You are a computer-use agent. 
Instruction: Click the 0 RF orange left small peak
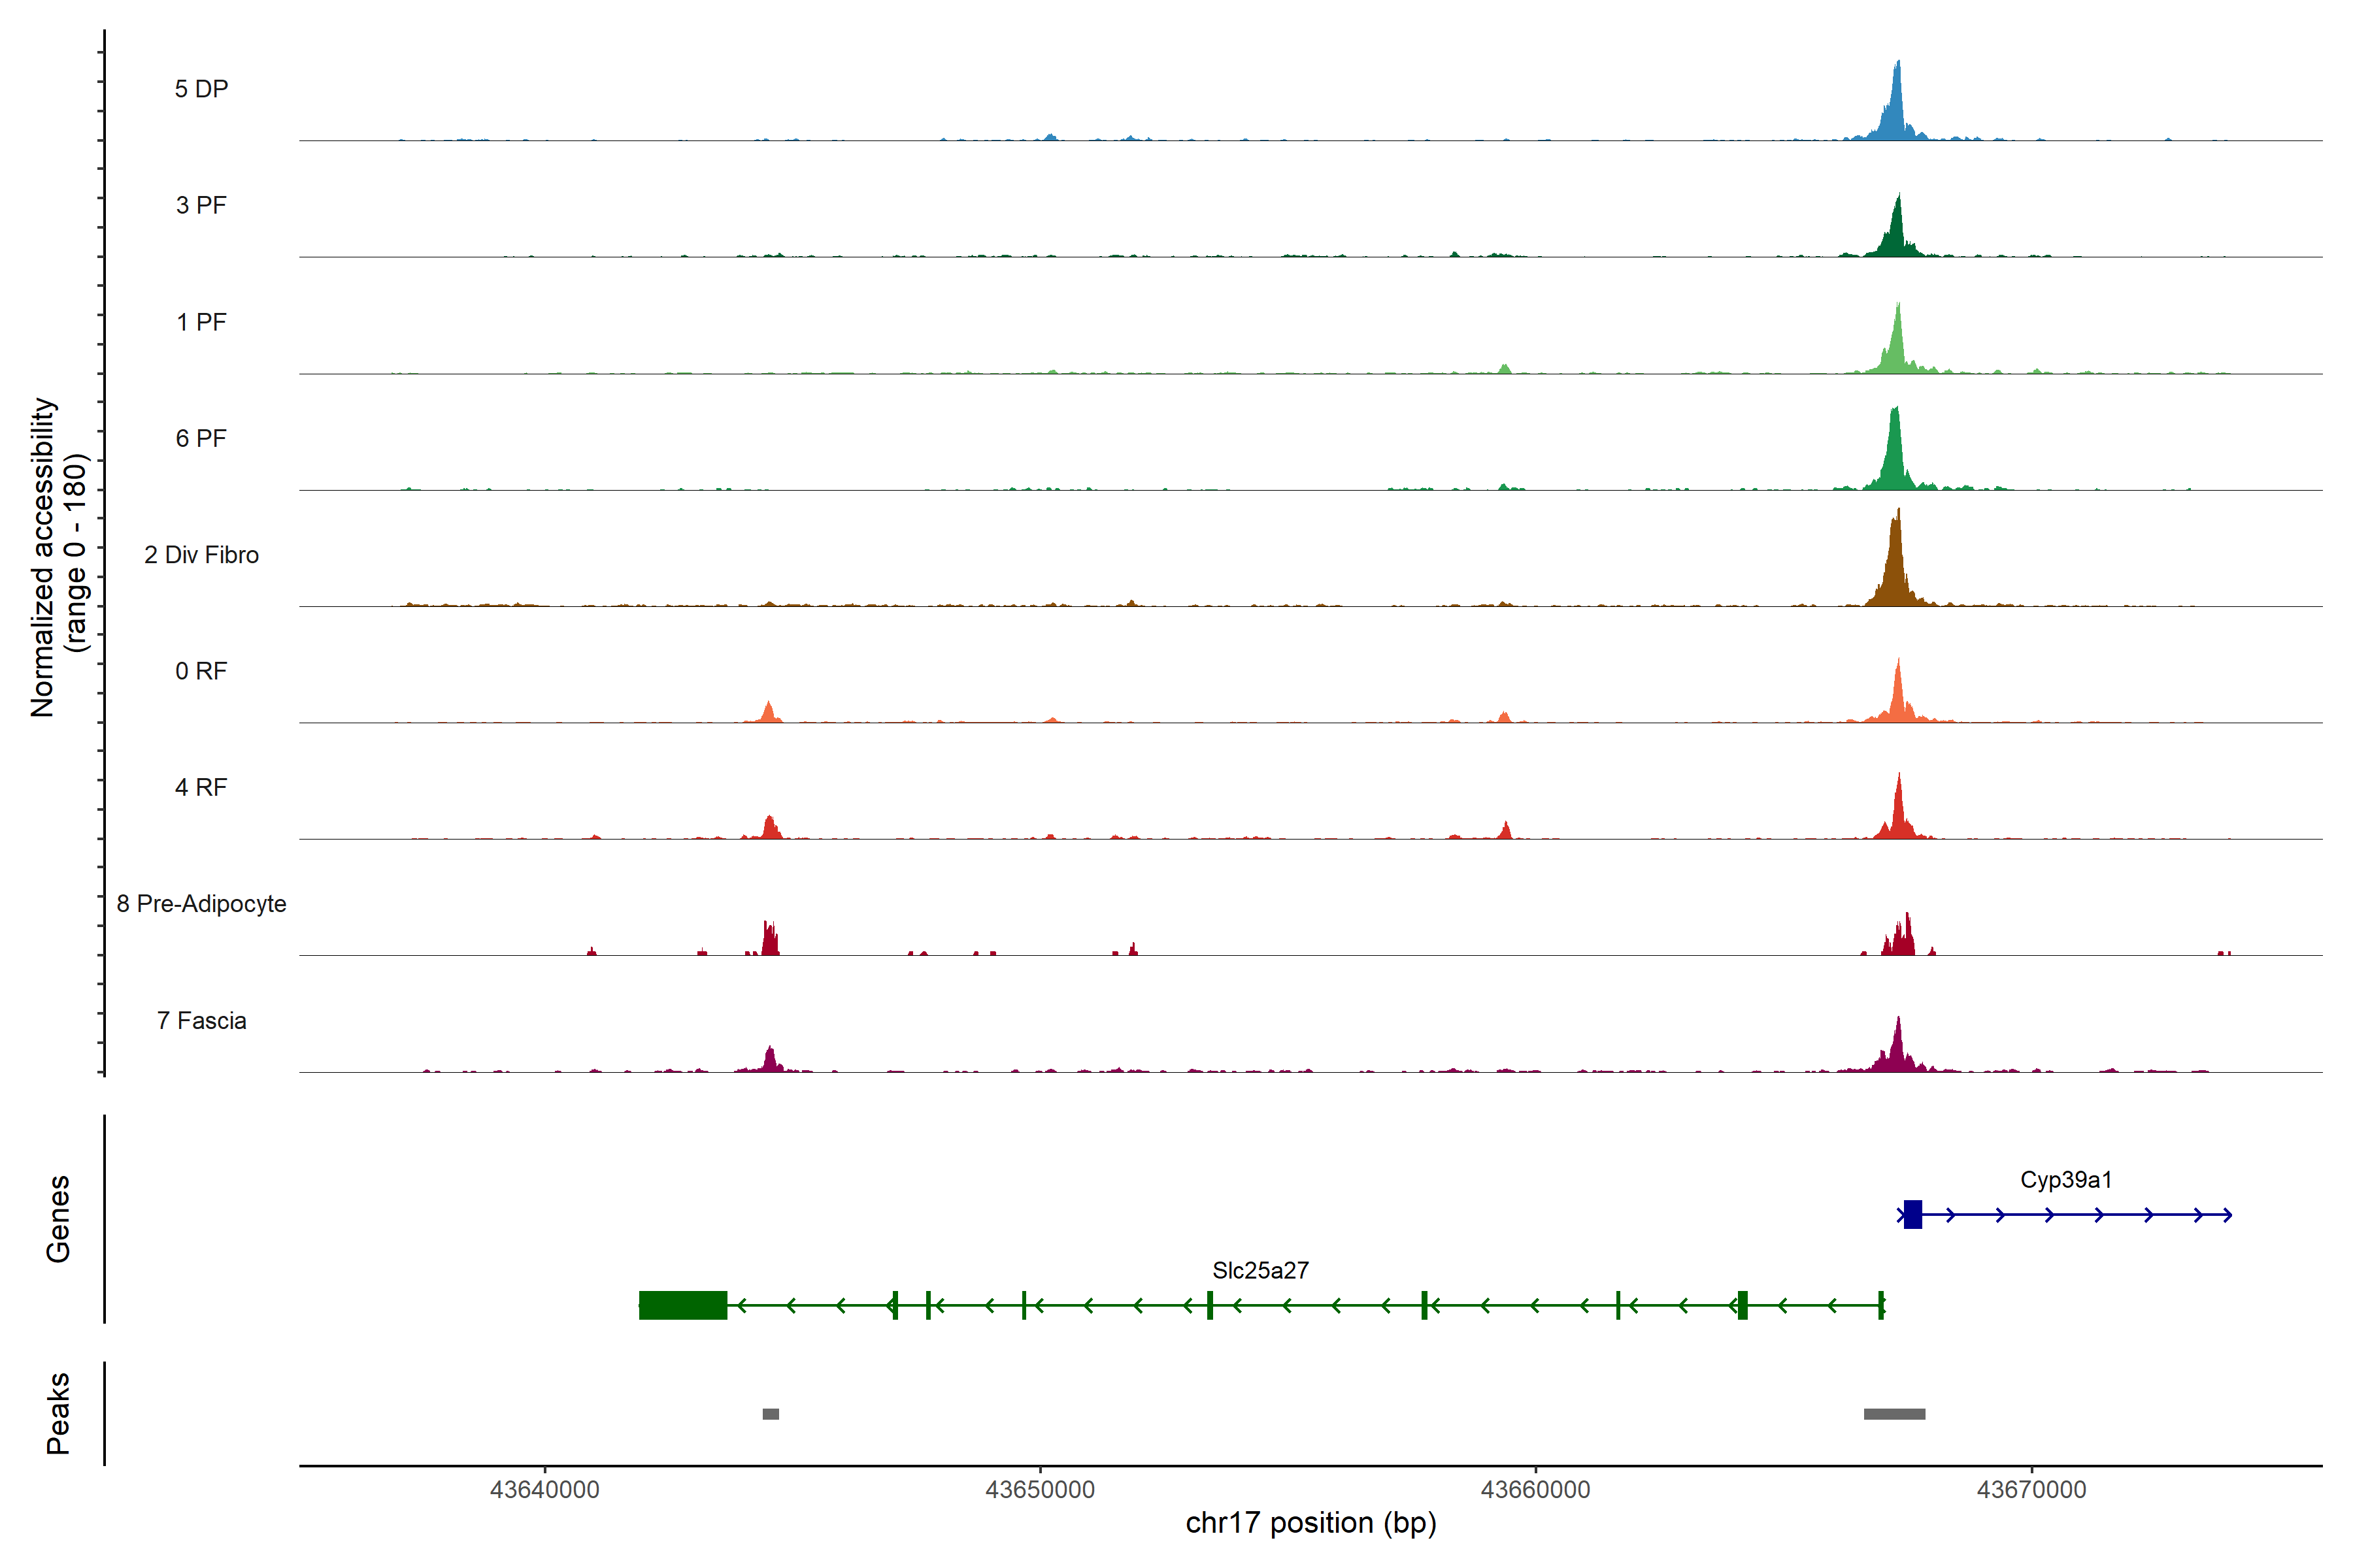tap(769, 713)
